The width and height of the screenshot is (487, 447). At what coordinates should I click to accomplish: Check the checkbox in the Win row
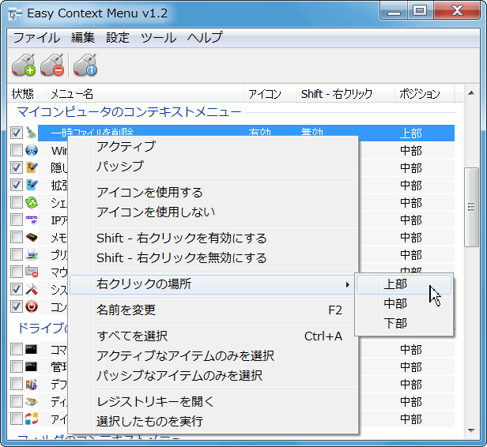[x=17, y=150]
